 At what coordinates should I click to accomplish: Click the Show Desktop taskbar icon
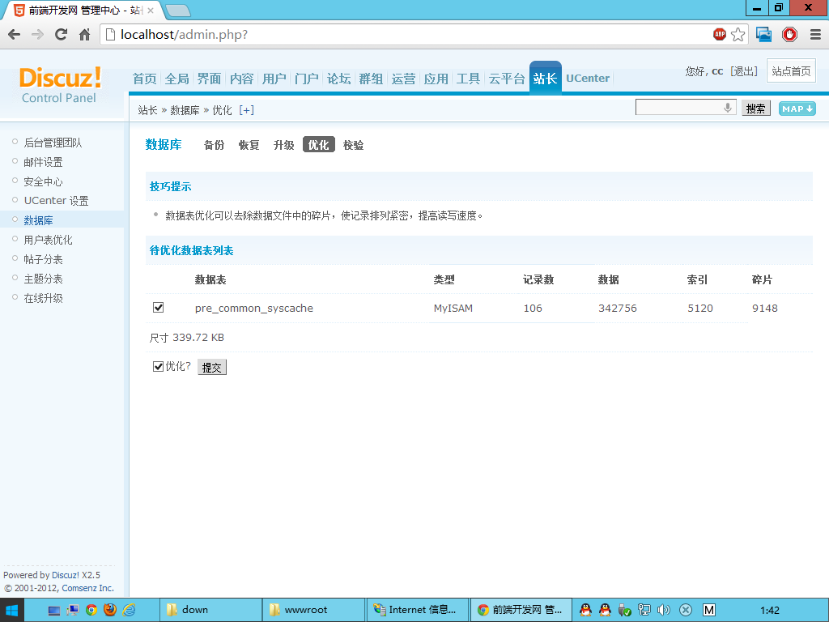(x=54, y=611)
